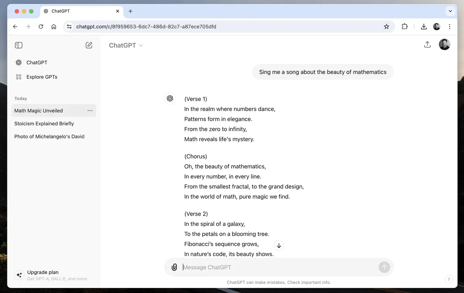Share the chat using the upload icon
The image size is (464, 293).
[427, 45]
